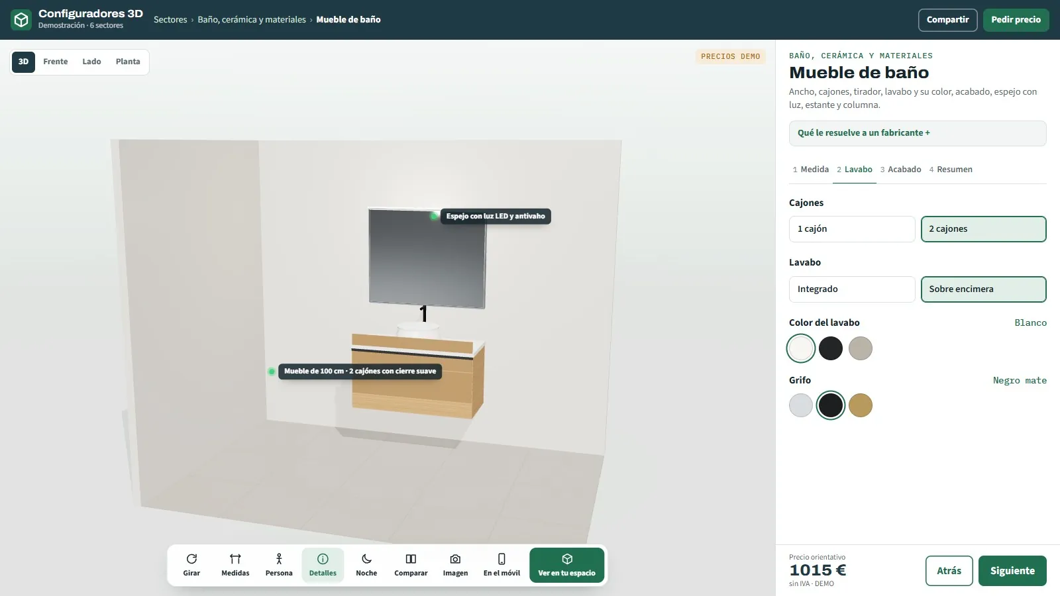
Task: Select the matte black grifo swatch
Action: 831,405
